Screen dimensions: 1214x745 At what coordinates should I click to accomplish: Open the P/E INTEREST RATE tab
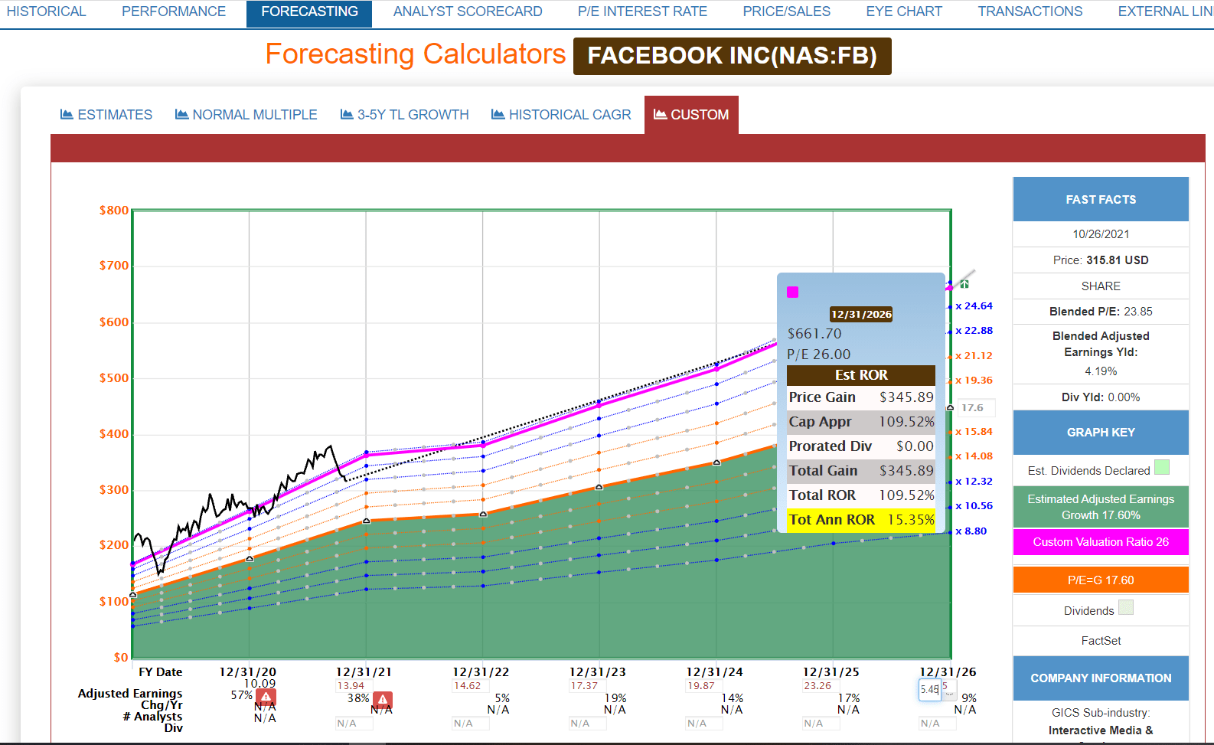pyautogui.click(x=642, y=11)
